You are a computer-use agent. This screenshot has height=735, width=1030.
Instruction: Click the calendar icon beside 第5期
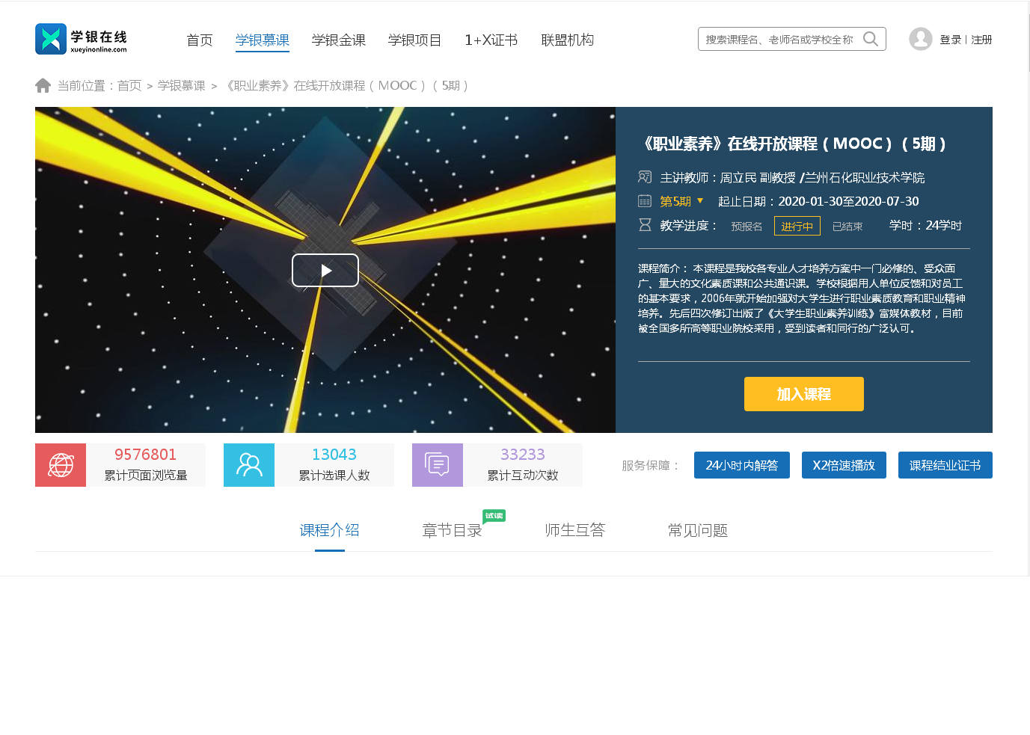tap(645, 201)
